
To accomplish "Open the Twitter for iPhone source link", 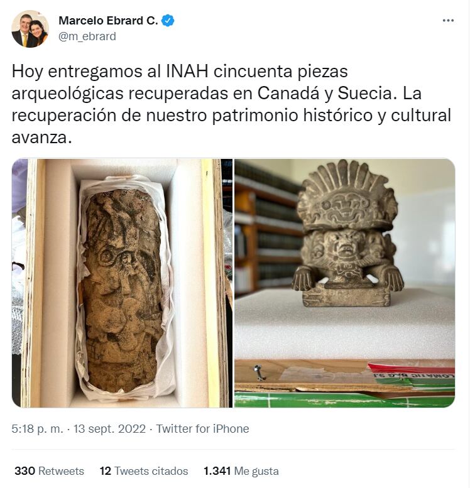I will point(202,429).
